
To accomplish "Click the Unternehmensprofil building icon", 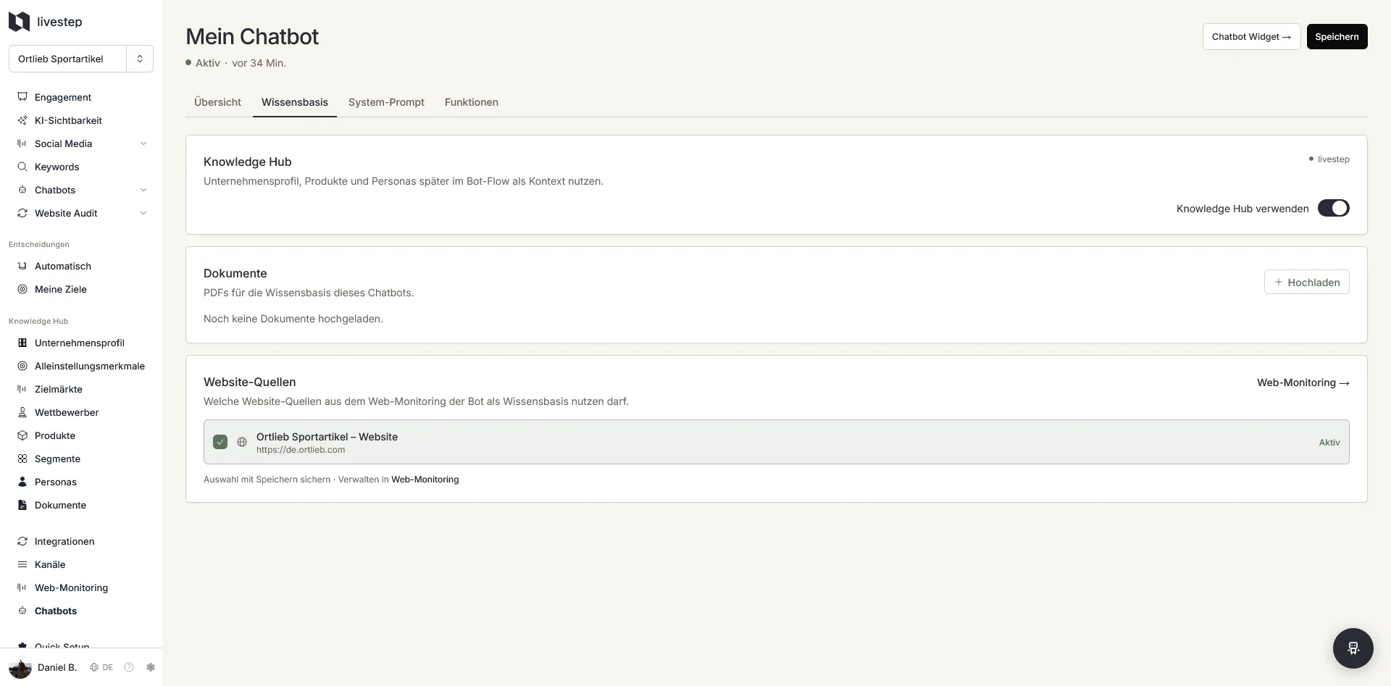I will pyautogui.click(x=22, y=343).
